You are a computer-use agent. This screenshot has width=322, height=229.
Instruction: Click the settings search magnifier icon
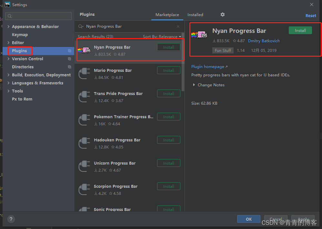(10, 16)
